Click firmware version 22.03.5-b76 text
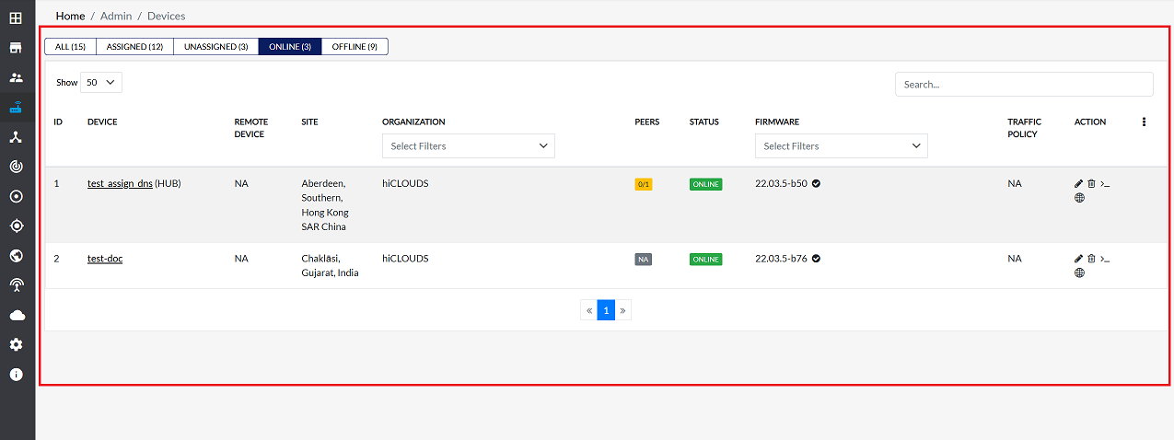The width and height of the screenshot is (1174, 440). [x=781, y=259]
